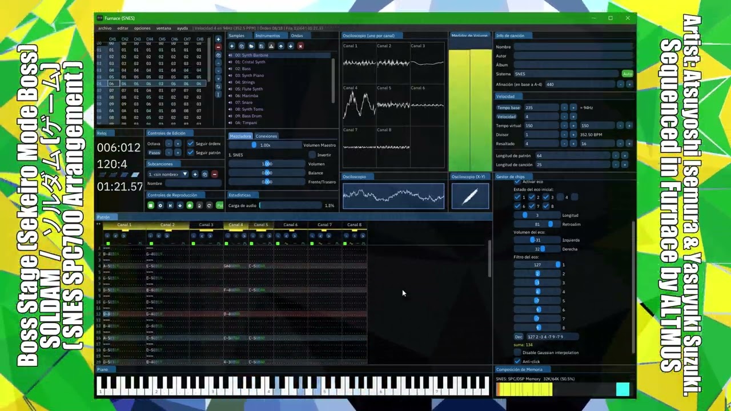Click Pasos button in edit controls

pyautogui.click(x=154, y=152)
